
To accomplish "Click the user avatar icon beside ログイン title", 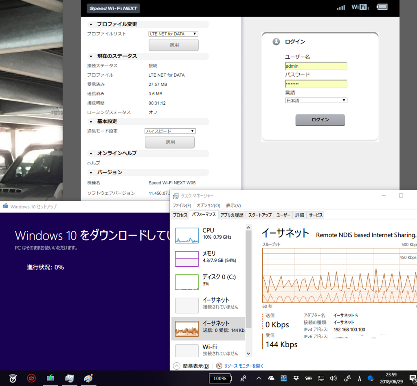I will click(277, 42).
